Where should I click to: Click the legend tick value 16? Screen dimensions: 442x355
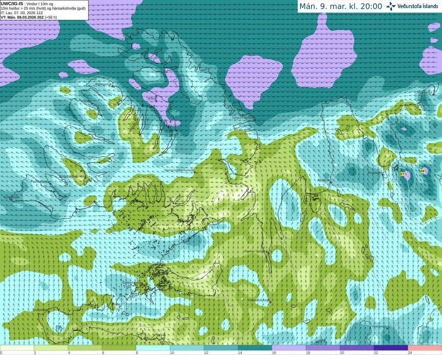coord(274,353)
